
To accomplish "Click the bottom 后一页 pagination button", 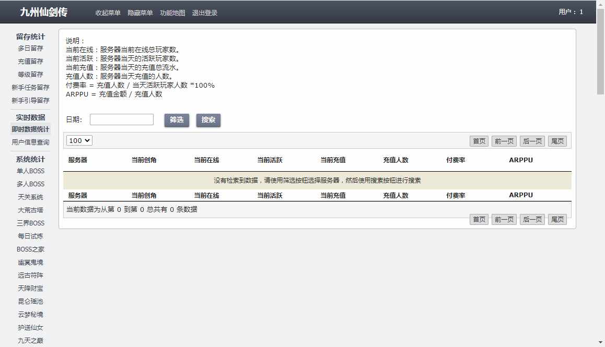I will point(532,219).
